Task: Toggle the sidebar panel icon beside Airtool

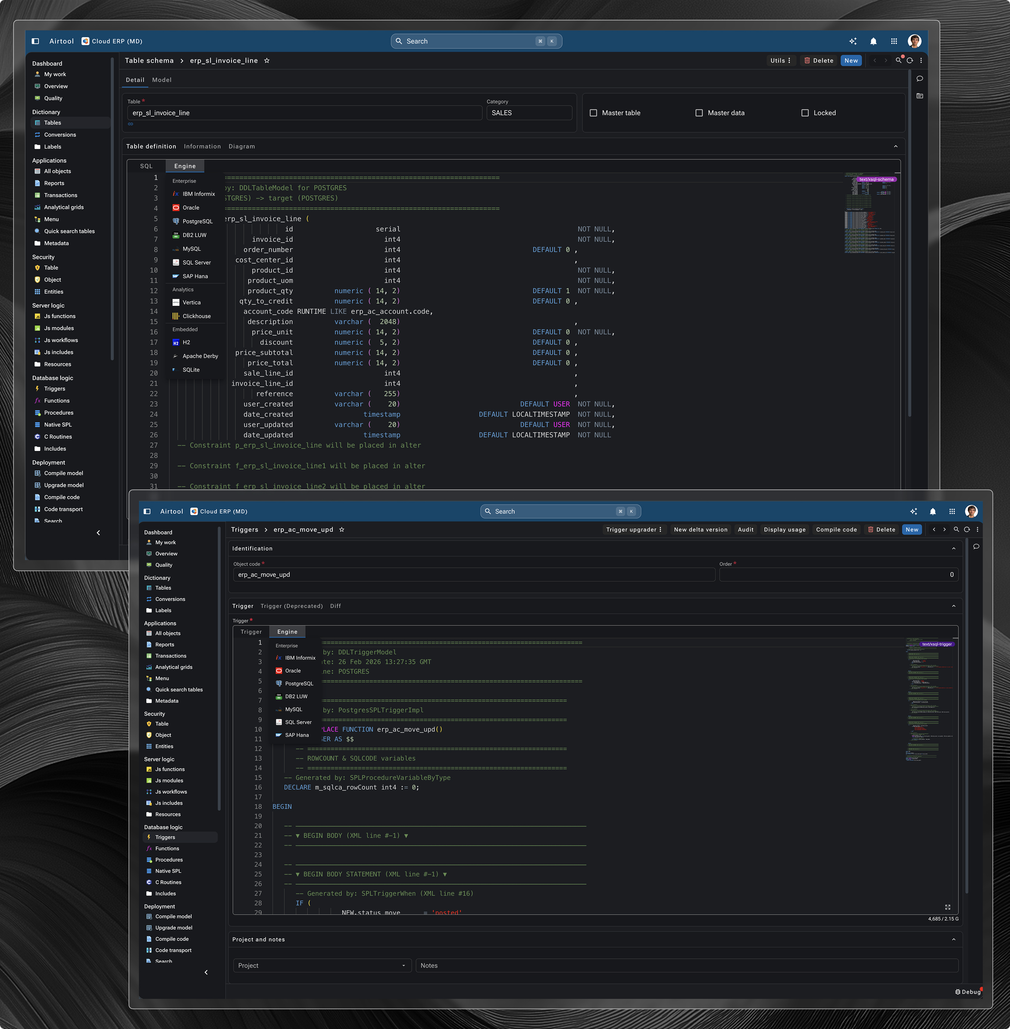Action: point(36,42)
